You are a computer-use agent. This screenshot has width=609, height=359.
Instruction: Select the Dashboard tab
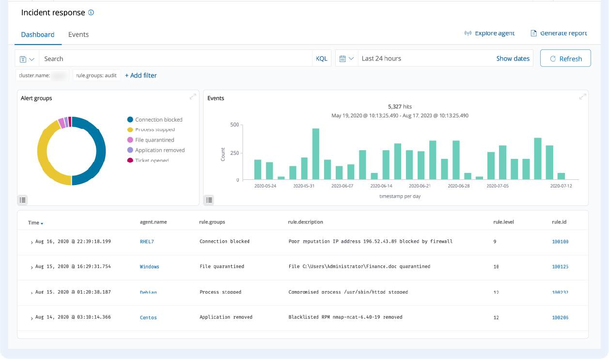coord(38,34)
